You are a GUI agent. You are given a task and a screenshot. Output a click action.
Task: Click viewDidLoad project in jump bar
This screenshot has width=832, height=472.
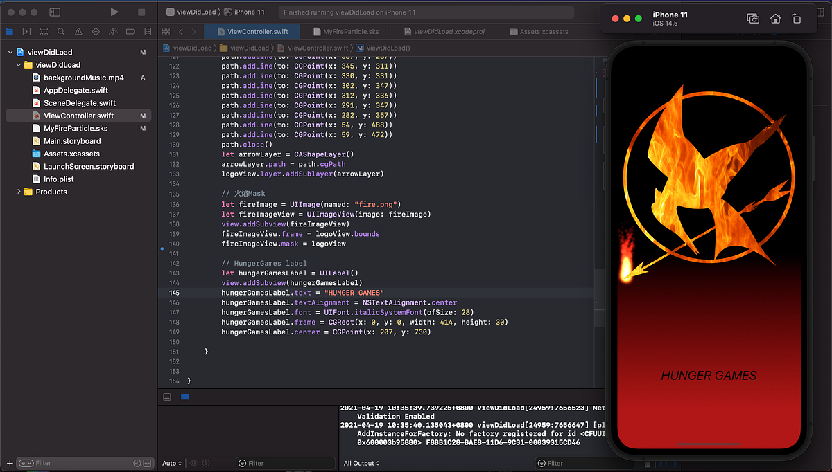(187, 48)
